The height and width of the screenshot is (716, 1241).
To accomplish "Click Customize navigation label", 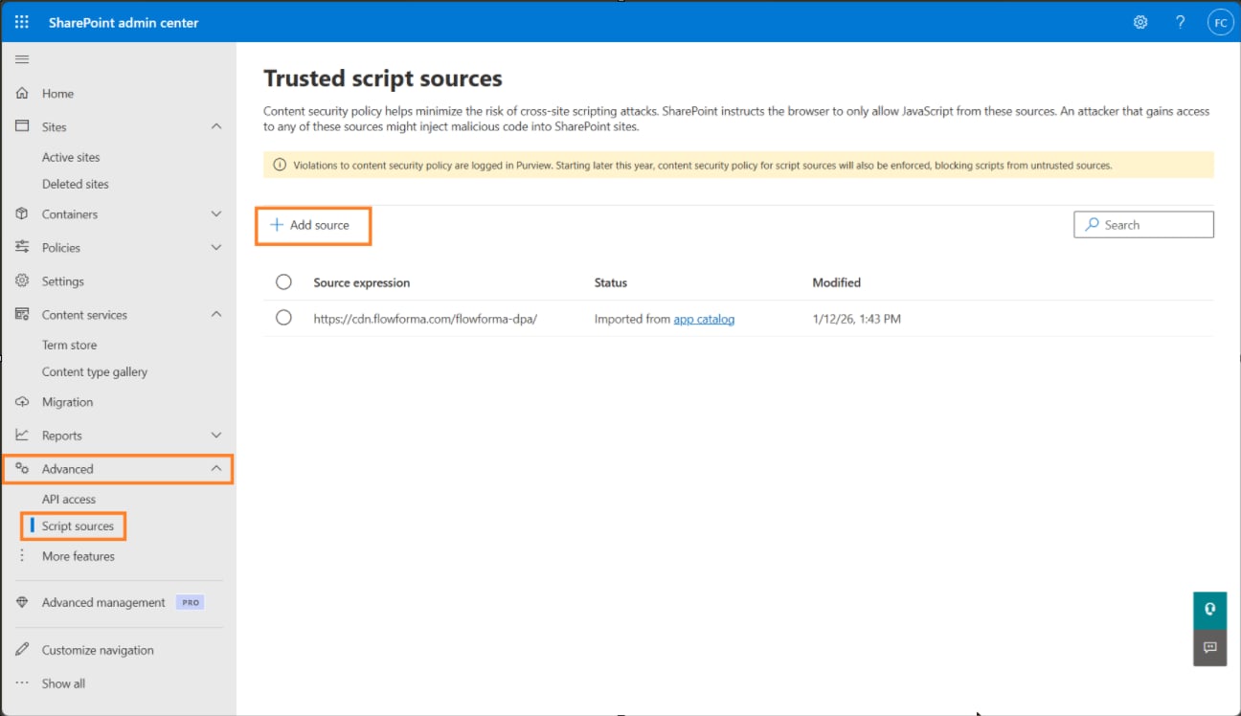I will (98, 650).
